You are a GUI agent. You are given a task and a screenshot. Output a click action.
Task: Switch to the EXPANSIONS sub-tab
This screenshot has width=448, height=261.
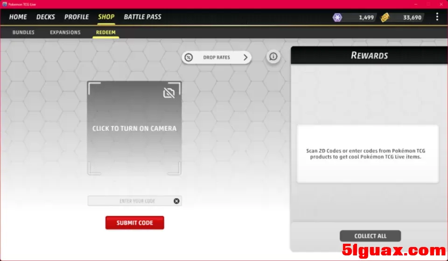coord(65,32)
